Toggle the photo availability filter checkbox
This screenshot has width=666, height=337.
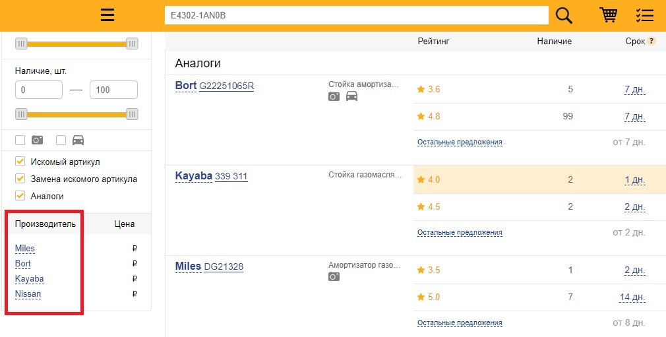[x=20, y=140]
